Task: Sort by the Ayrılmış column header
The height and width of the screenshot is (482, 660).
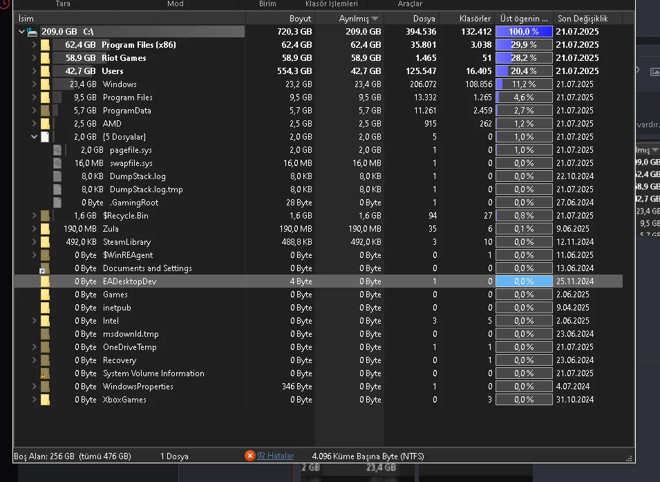Action: coord(350,19)
